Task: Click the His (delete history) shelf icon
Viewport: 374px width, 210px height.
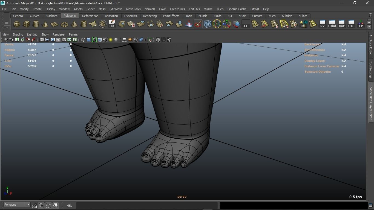Action: [x=112, y=24]
